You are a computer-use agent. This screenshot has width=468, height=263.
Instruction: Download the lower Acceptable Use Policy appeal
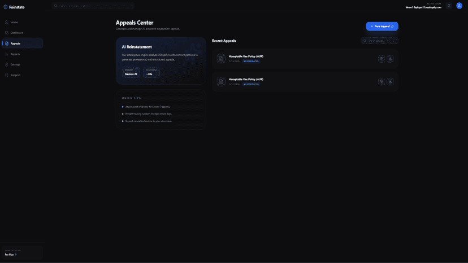pos(390,82)
